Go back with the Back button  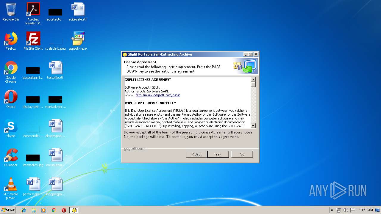pos(197,154)
